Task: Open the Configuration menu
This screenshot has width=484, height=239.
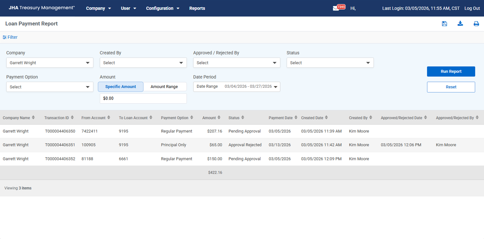Action: point(163,8)
